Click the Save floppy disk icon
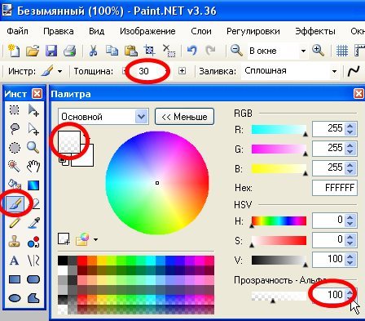 coord(51,51)
